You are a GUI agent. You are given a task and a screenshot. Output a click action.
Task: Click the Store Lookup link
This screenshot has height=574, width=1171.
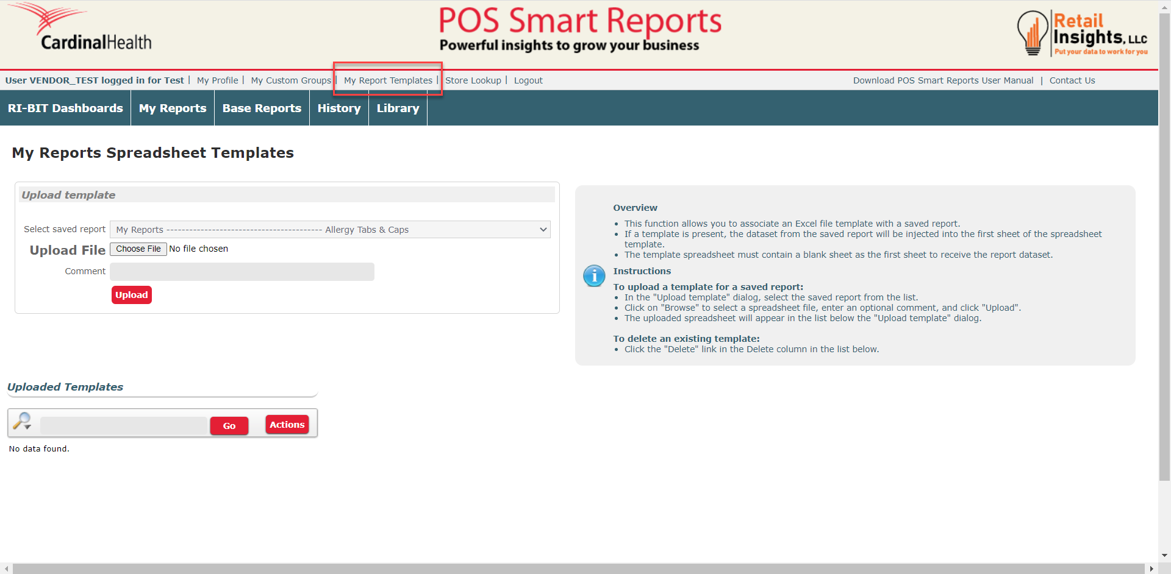tap(473, 80)
